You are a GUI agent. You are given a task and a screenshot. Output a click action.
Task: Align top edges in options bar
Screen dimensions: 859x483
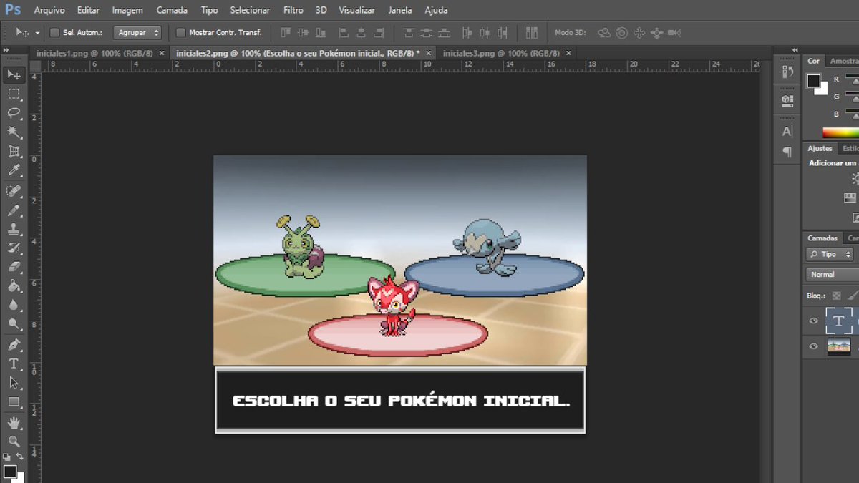click(286, 32)
